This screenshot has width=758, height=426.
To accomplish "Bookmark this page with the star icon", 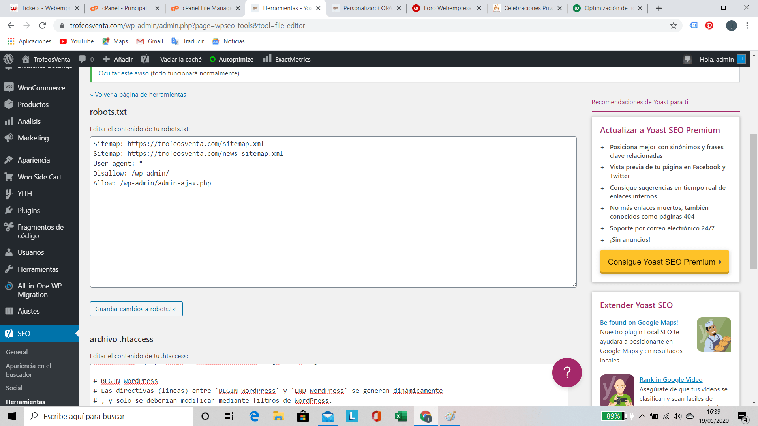I will 674,26.
